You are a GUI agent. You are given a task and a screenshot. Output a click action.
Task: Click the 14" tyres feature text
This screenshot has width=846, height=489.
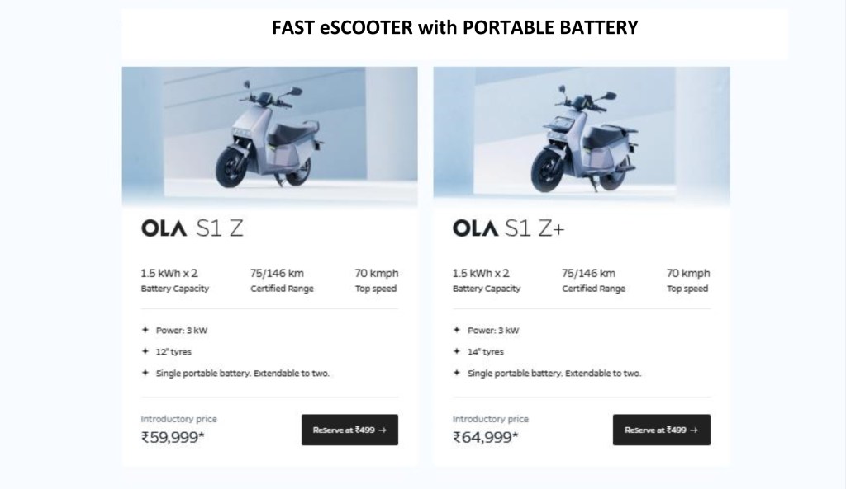486,351
